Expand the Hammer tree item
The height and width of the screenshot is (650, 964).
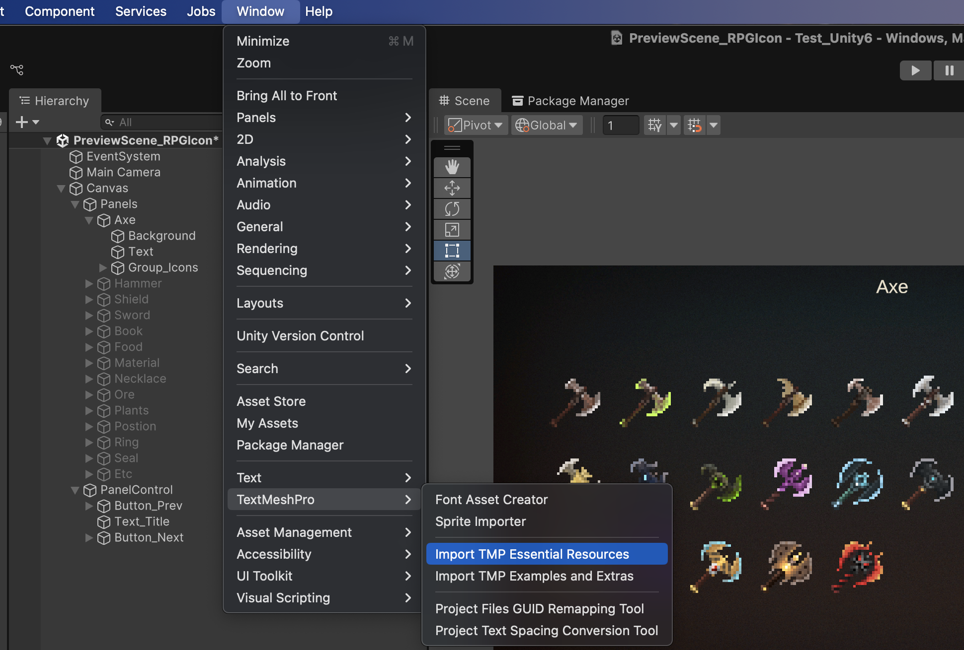tap(89, 283)
